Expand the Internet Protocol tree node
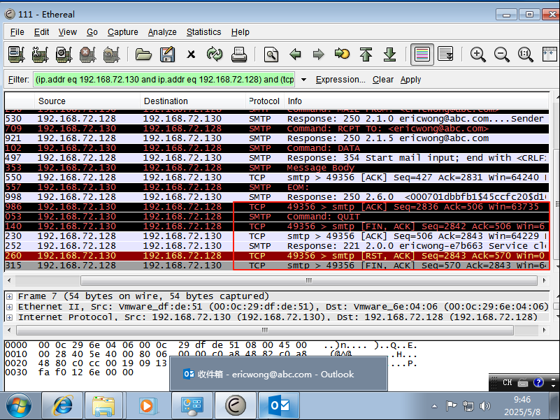The width and height of the screenshot is (560, 420). (10, 317)
